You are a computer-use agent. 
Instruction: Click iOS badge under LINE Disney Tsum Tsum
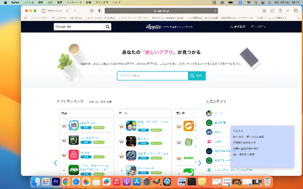click(143, 130)
